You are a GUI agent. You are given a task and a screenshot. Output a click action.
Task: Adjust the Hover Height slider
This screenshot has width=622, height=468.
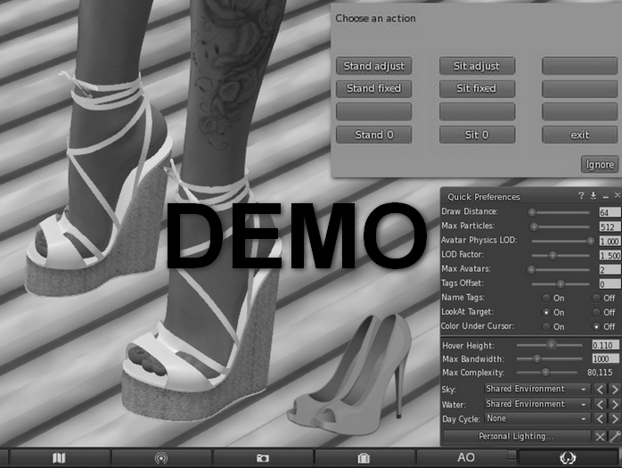(x=551, y=345)
